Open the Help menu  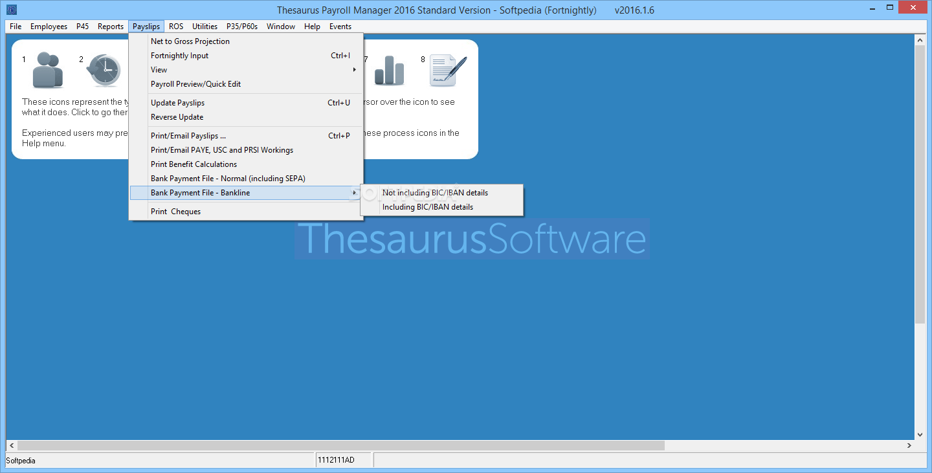[312, 27]
